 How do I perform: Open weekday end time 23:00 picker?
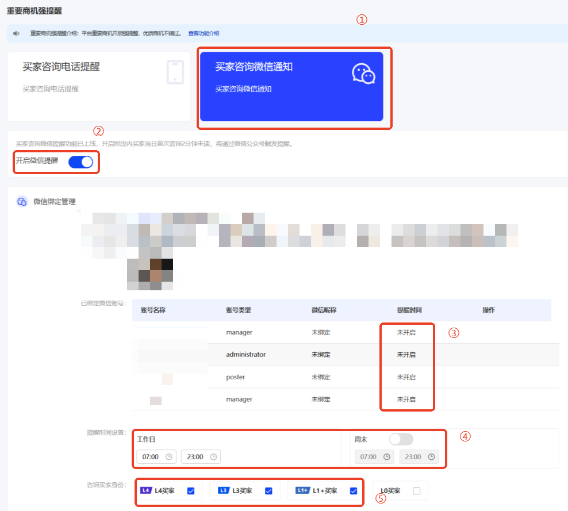tap(197, 457)
